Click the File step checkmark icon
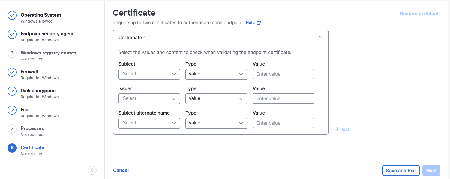 tap(12, 110)
